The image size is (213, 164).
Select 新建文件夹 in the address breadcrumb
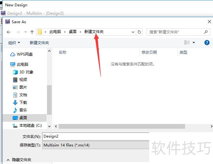click(x=94, y=32)
